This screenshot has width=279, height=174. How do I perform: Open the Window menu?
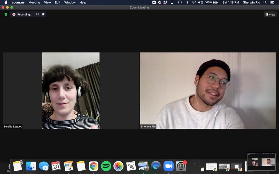[x=70, y=3]
